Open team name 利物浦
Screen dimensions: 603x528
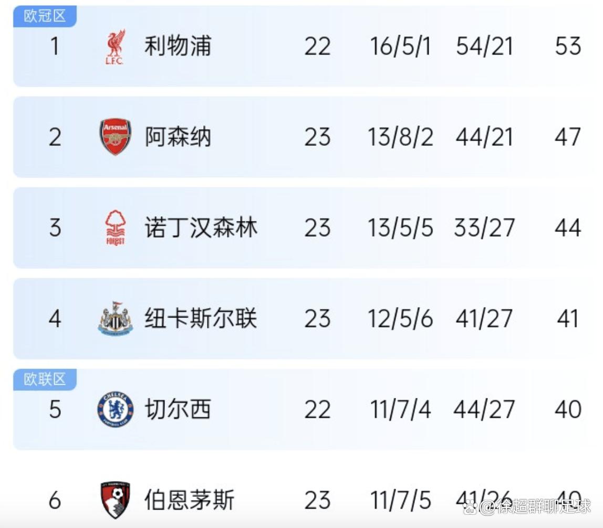pos(178,46)
